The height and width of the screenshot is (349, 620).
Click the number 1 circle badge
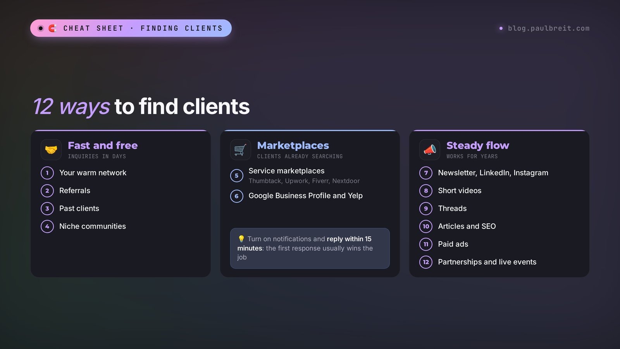point(47,173)
